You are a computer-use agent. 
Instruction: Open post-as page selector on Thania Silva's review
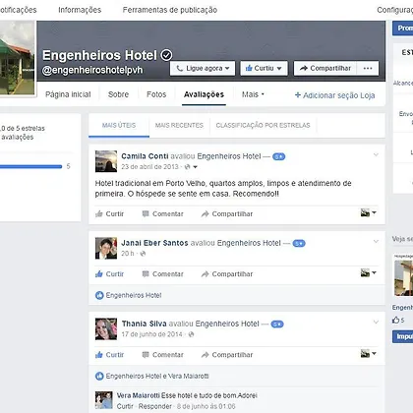click(x=369, y=353)
